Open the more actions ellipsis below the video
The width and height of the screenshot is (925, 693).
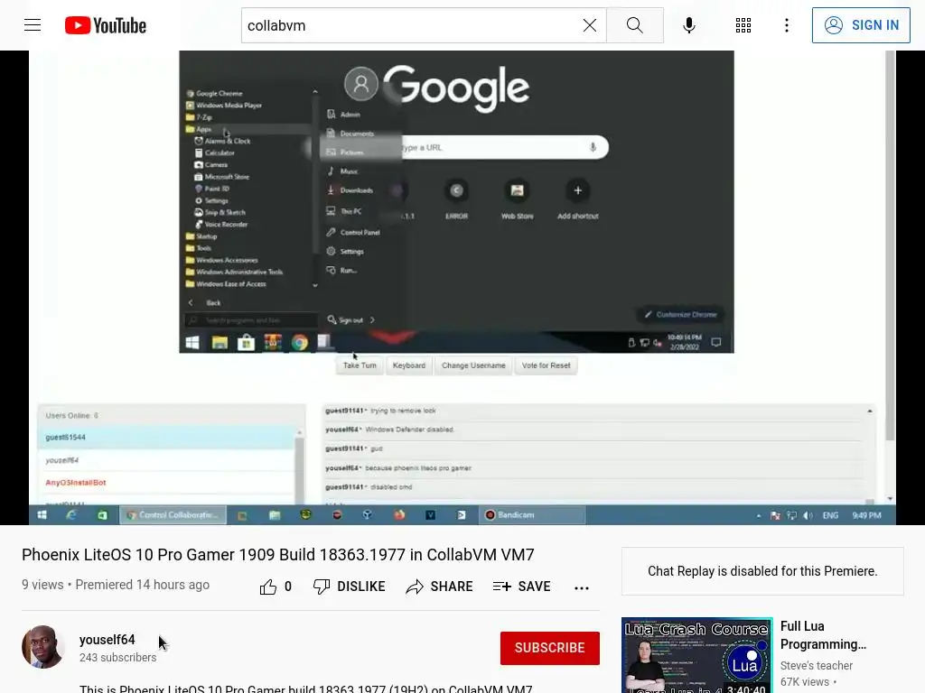pyautogui.click(x=582, y=588)
